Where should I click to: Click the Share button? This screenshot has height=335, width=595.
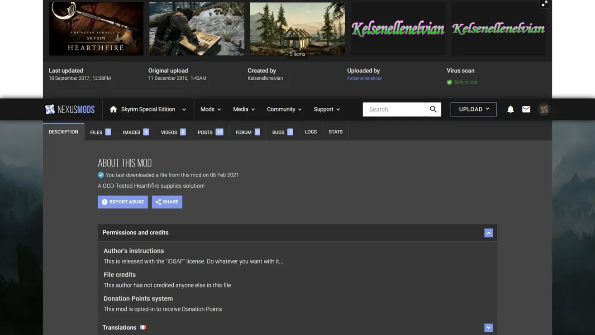click(167, 202)
